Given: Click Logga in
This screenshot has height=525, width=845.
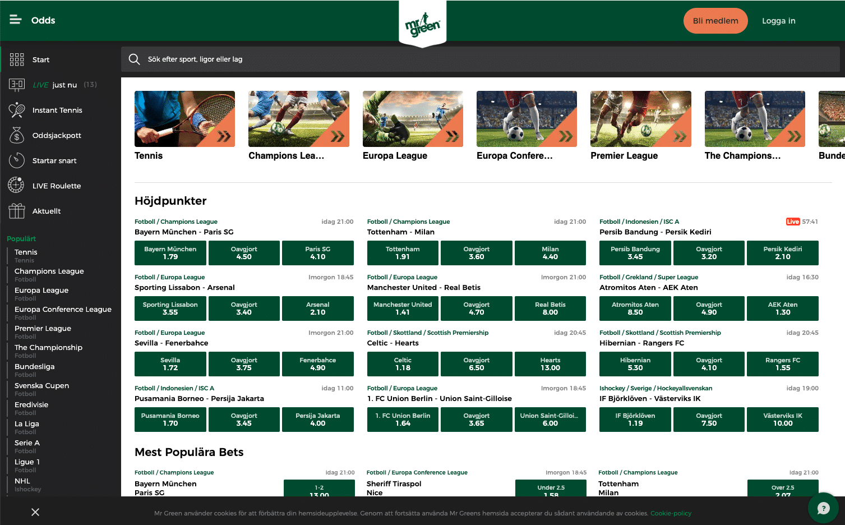Looking at the screenshot, I should [778, 21].
